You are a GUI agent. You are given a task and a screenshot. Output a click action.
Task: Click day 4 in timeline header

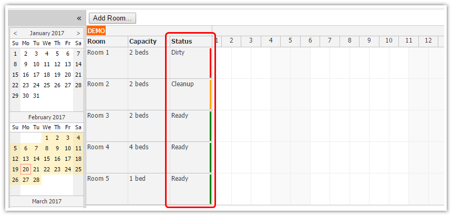pos(271,40)
